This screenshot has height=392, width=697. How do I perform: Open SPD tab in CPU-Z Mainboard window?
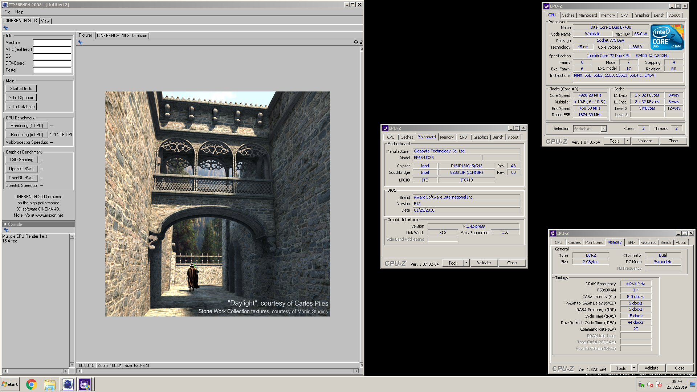464,137
